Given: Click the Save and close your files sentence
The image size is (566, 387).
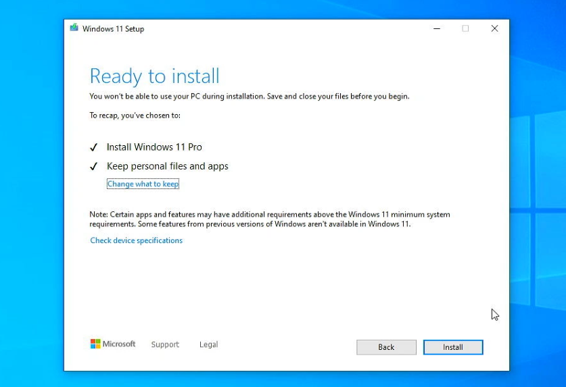Looking at the screenshot, I should pyautogui.click(x=338, y=97).
